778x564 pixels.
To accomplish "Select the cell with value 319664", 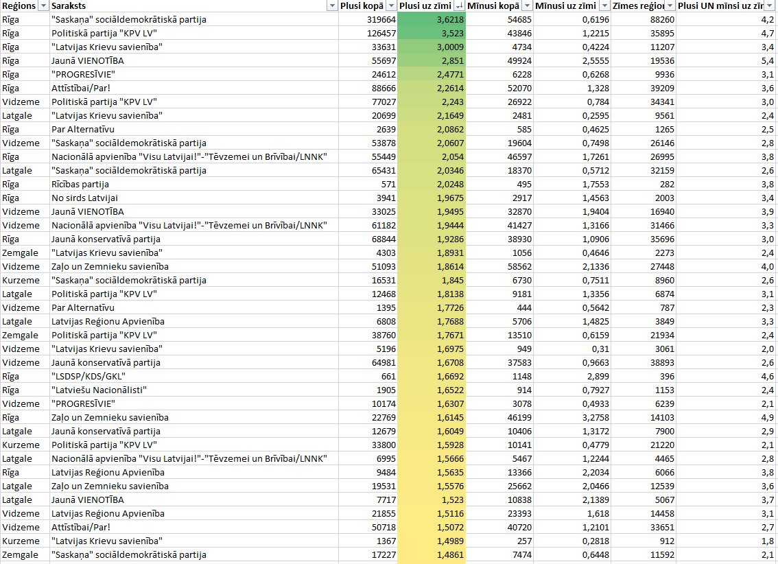I will coord(368,19).
